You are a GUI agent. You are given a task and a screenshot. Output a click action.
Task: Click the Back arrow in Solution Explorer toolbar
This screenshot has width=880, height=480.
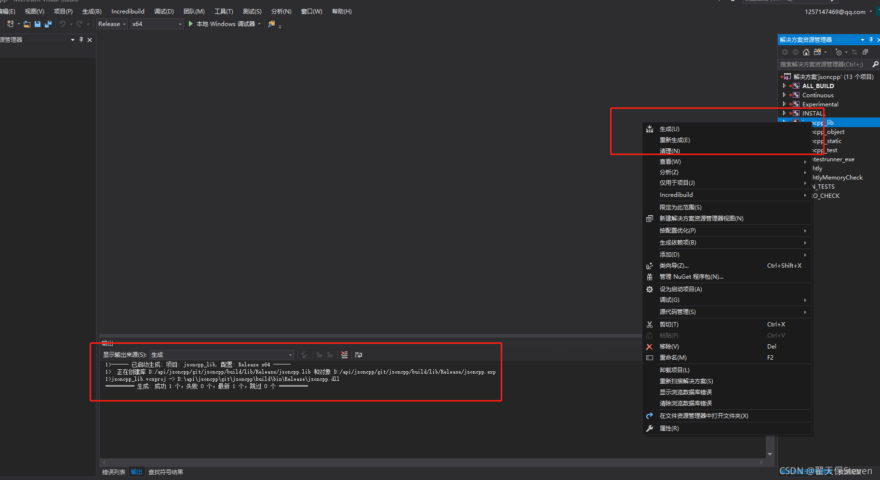pos(785,52)
